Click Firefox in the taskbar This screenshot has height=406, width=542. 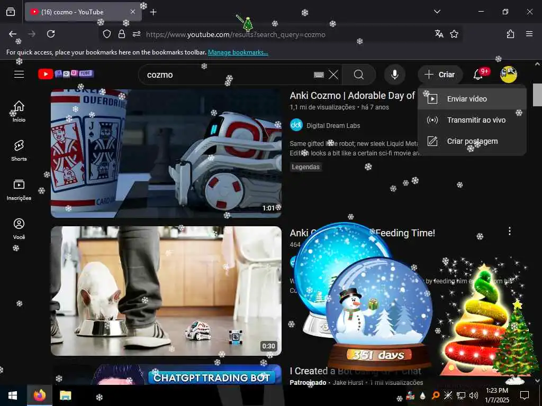(39, 395)
